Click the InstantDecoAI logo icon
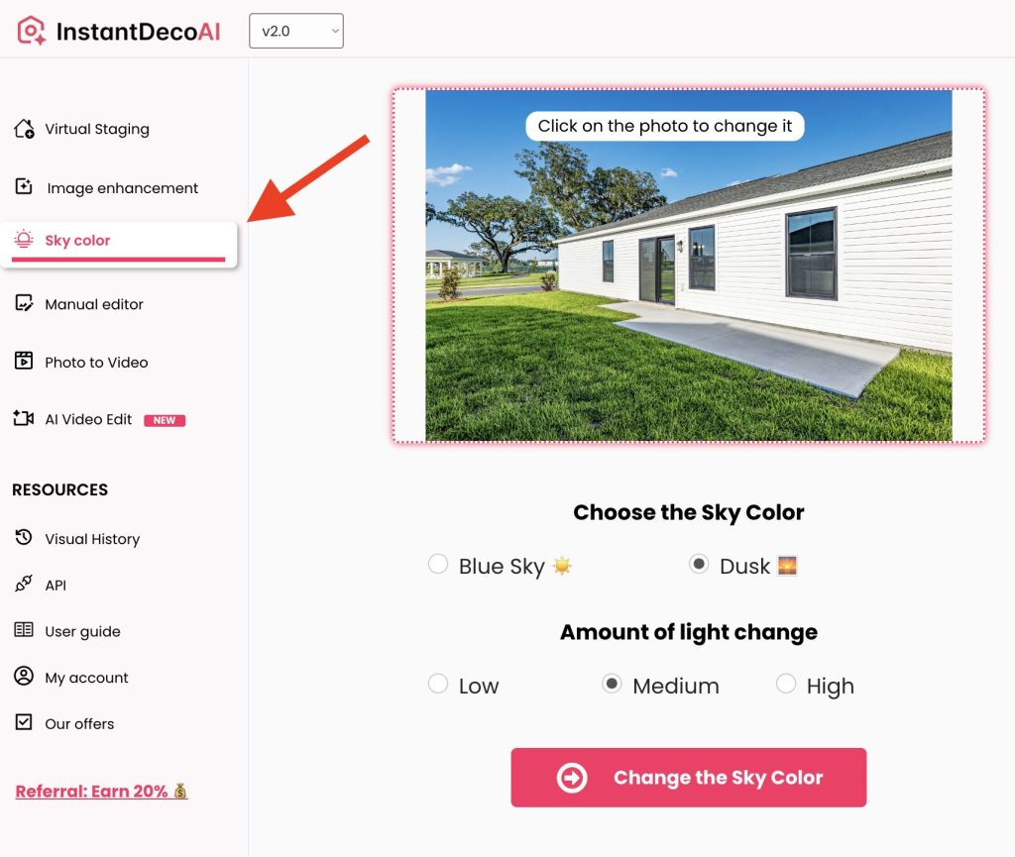Image resolution: width=1015 pixels, height=857 pixels. click(x=31, y=31)
